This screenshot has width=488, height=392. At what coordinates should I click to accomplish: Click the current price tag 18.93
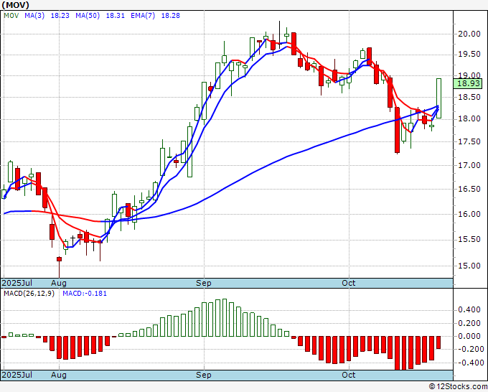pos(468,83)
